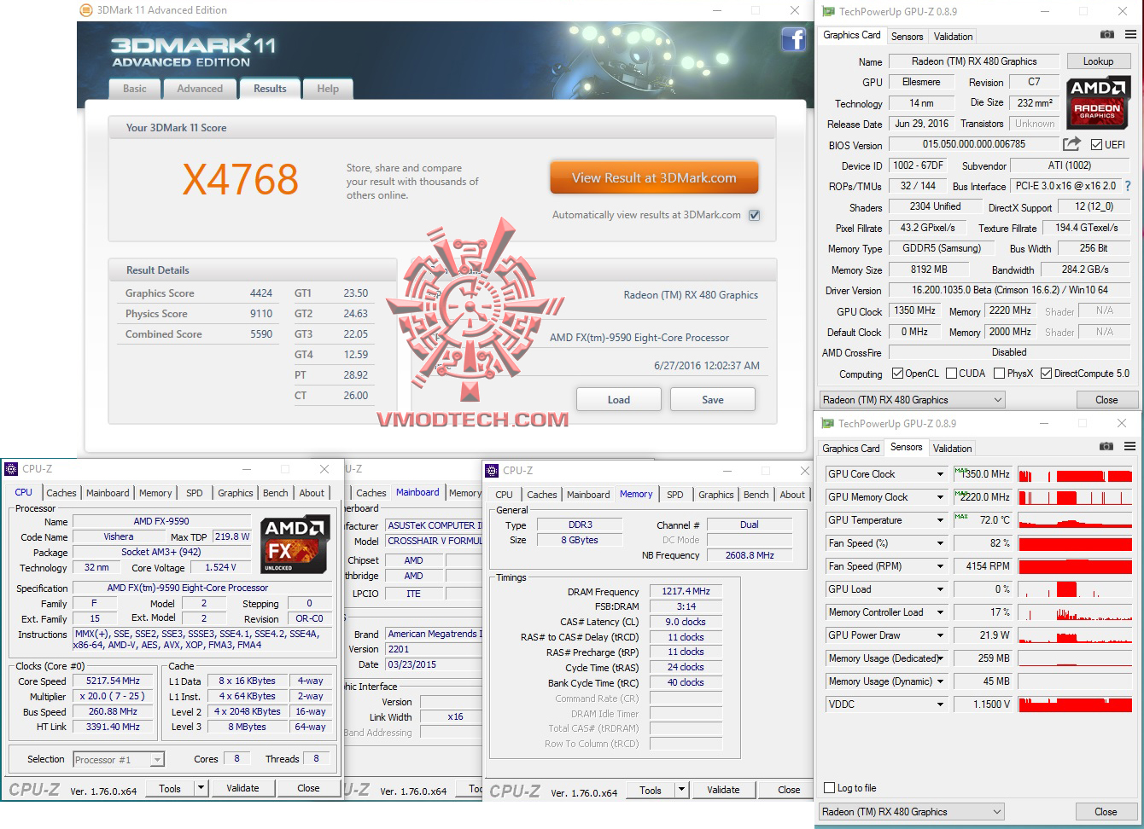Open the Tools dropdown arrow in CPU-Z CPU window
This screenshot has height=829, width=1144.
point(201,788)
